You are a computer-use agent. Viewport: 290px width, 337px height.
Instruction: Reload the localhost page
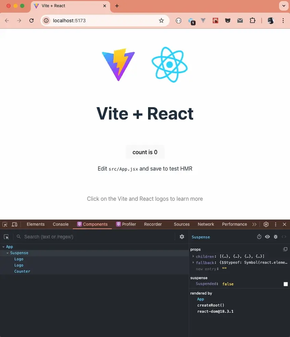(x=31, y=21)
